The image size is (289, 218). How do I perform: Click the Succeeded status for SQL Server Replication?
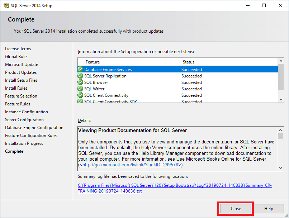[191, 76]
